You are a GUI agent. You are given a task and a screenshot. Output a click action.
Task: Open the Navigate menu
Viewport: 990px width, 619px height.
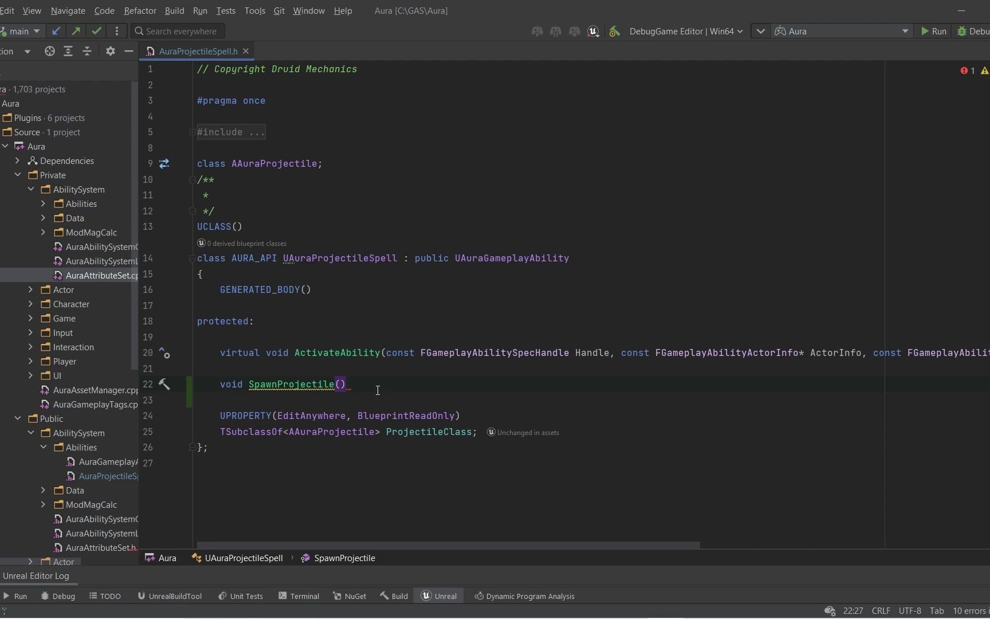[x=68, y=10]
